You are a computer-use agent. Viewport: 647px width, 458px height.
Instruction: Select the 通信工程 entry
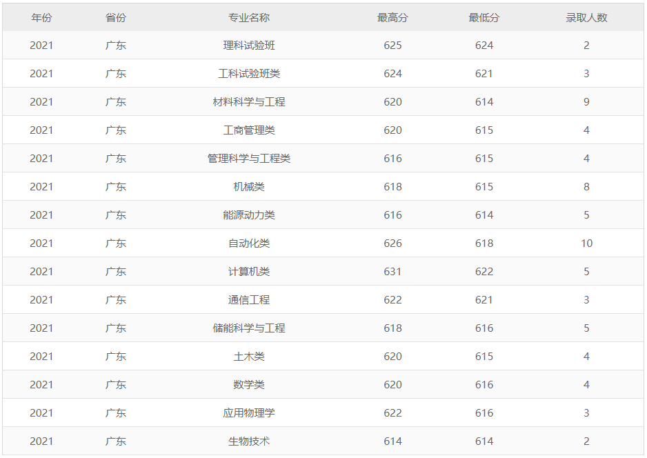coord(249,300)
